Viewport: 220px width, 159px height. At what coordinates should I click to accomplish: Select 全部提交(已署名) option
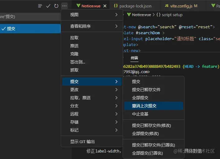click(x=153, y=153)
